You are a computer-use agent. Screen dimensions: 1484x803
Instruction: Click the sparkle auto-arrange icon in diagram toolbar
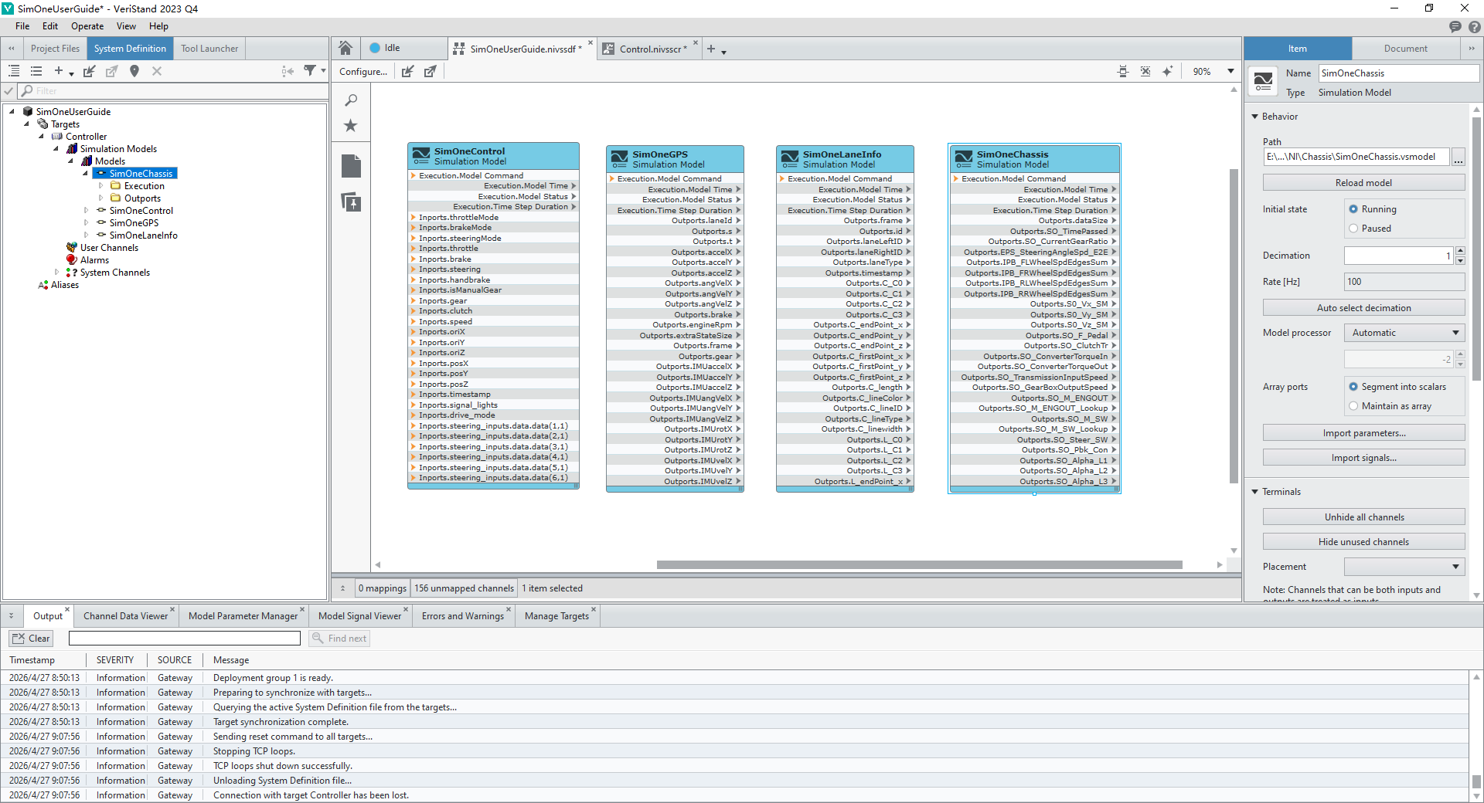[x=1168, y=71]
